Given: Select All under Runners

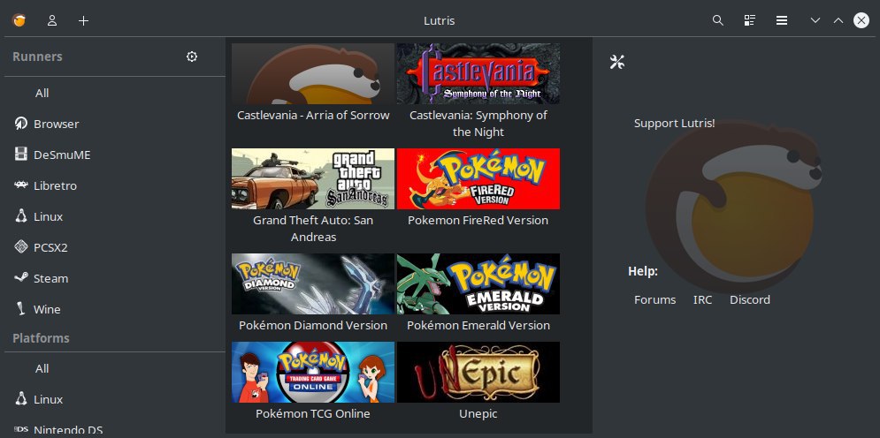Looking at the screenshot, I should click(42, 93).
